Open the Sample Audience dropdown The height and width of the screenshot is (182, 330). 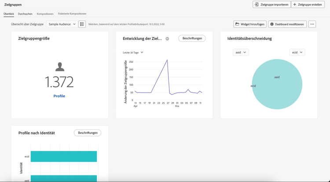tap(62, 24)
